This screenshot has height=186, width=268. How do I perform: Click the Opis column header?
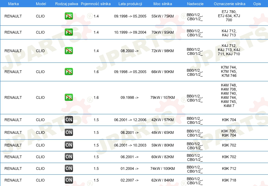[257, 3]
